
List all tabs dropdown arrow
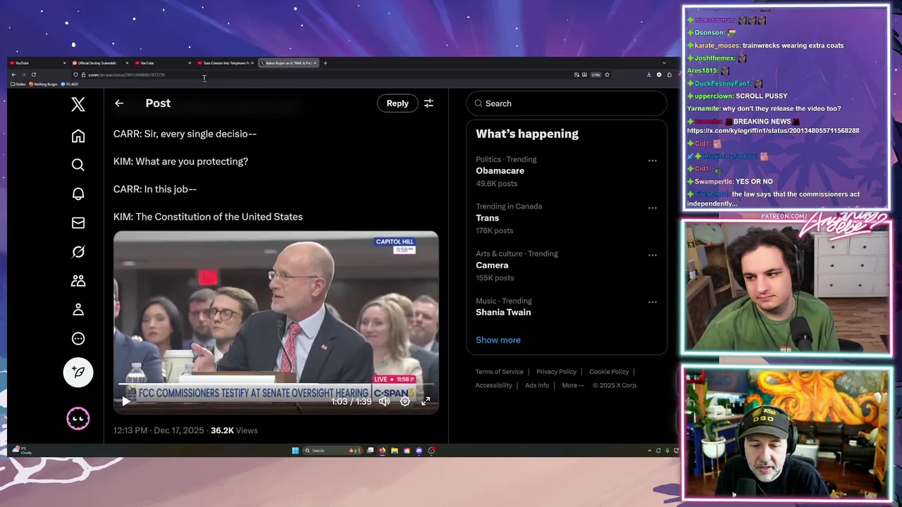(664, 63)
